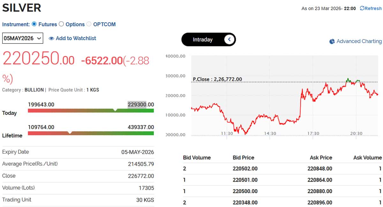Select the Options instrument radio button
The image size is (383, 207).
(x=61, y=24)
